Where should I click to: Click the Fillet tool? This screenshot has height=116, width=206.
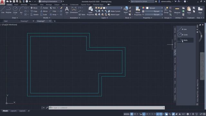tap(53, 11)
